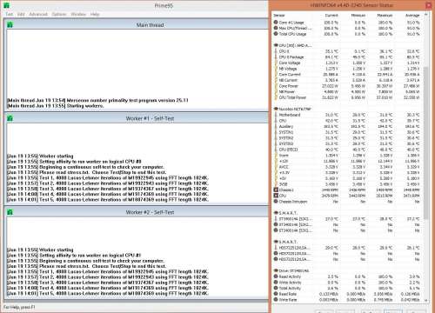The width and height of the screenshot is (435, 313).
Task: Click the CPU Total Power lightning icon
Action: click(276, 97)
